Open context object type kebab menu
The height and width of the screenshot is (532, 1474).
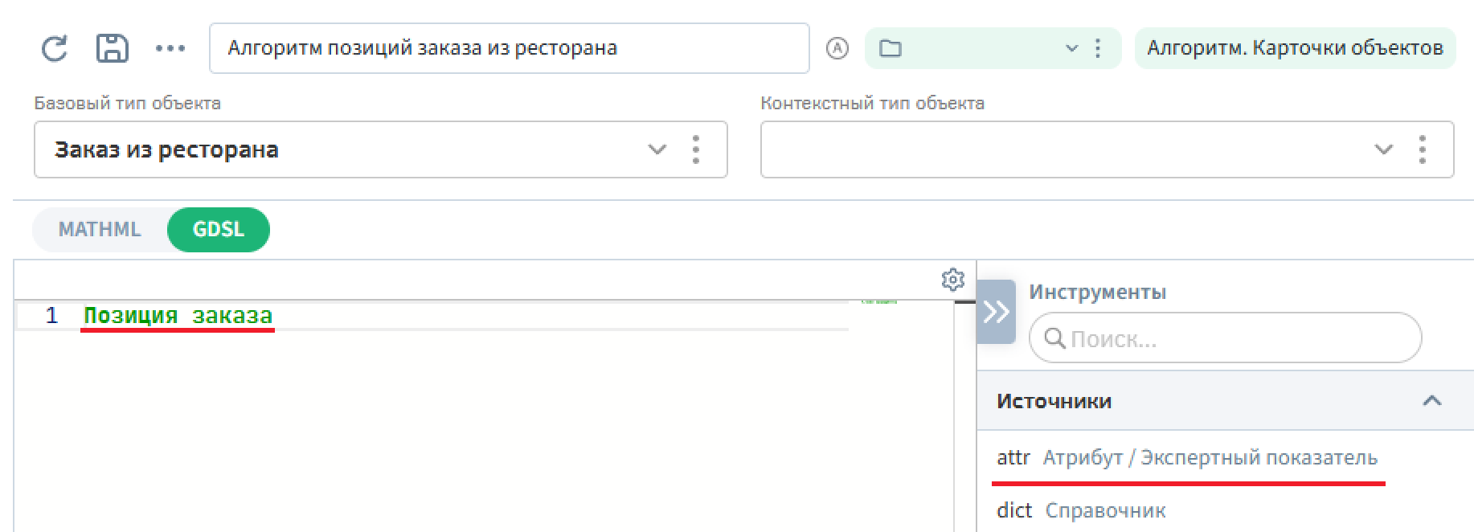[1422, 149]
